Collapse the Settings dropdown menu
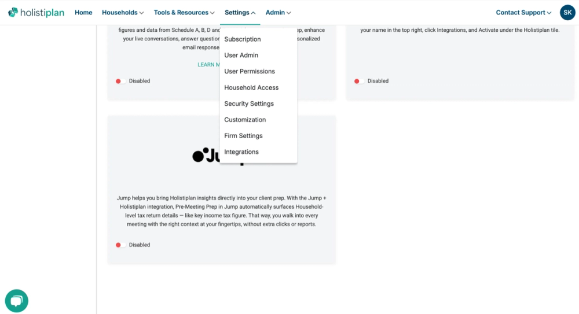 (x=240, y=13)
